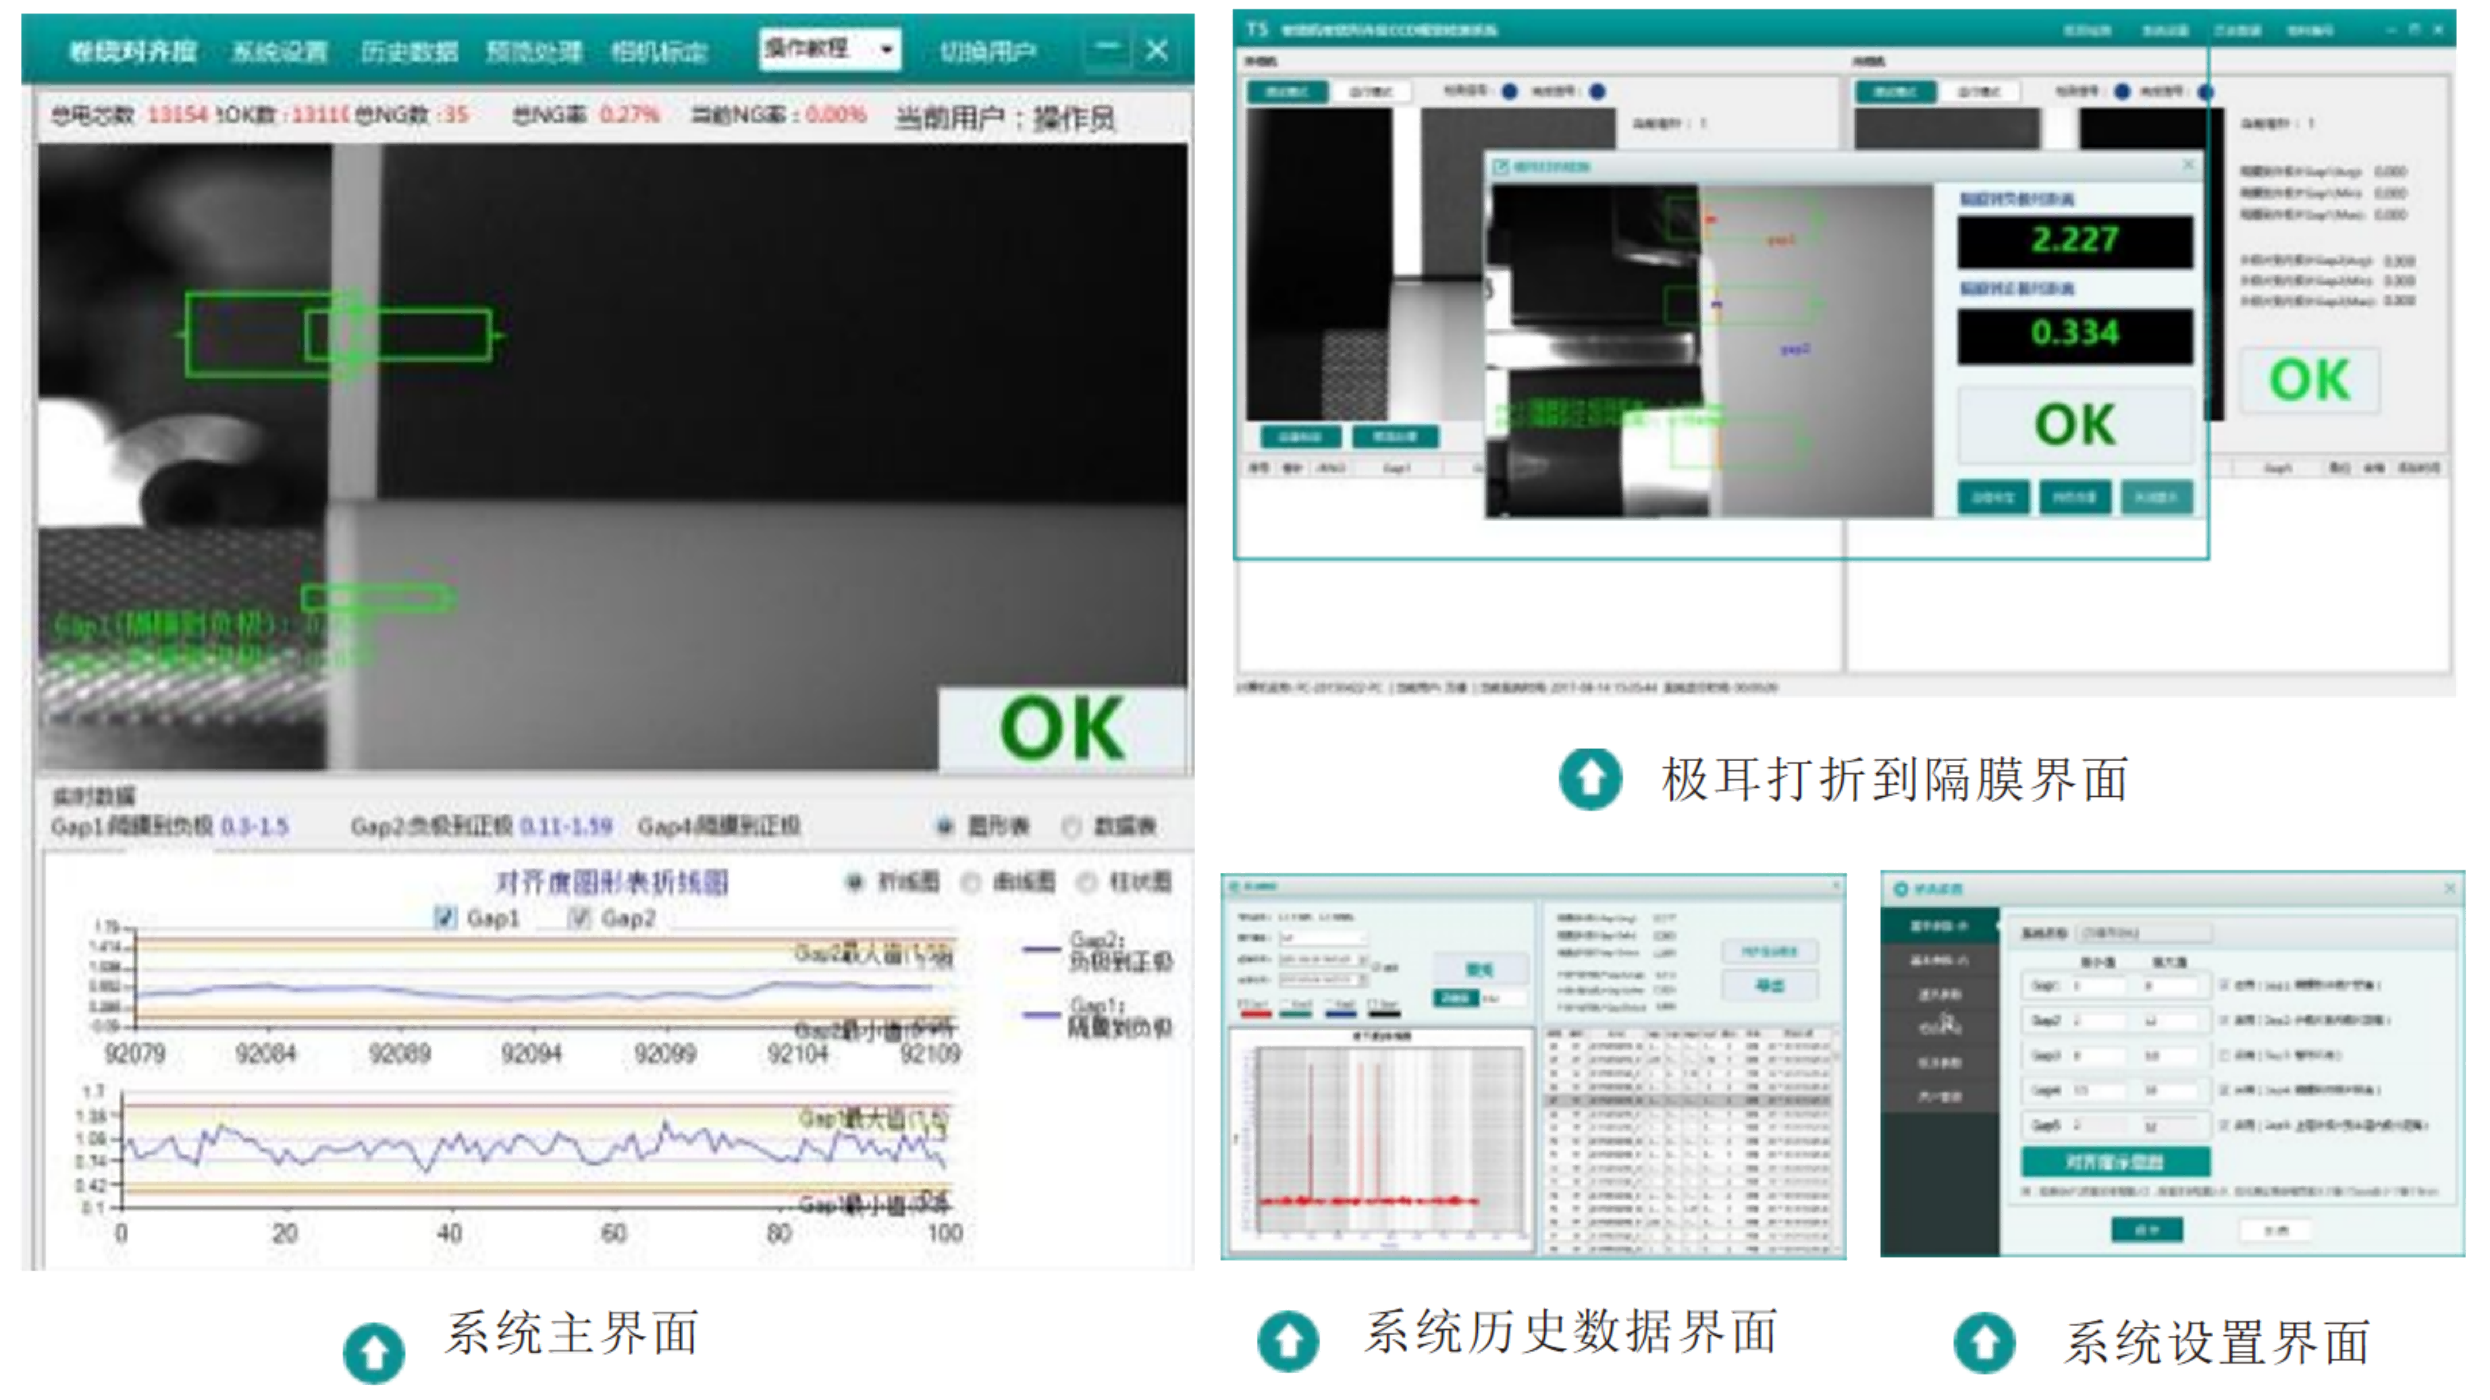Click first teal button under popup OK result

tap(1993, 498)
